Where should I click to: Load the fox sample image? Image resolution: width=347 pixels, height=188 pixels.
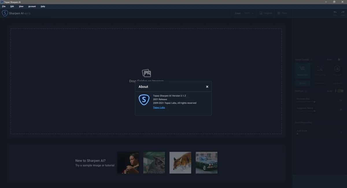(180, 163)
